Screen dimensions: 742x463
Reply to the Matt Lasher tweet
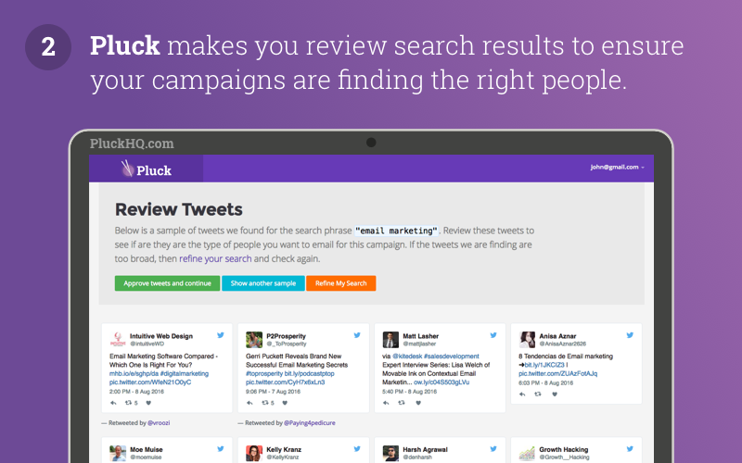(x=386, y=403)
